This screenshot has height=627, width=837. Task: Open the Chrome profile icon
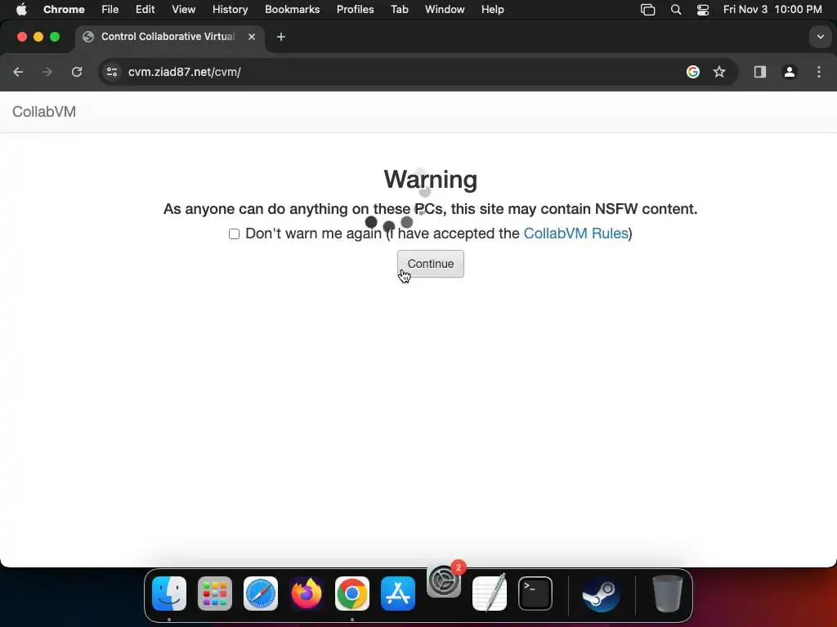tap(790, 72)
